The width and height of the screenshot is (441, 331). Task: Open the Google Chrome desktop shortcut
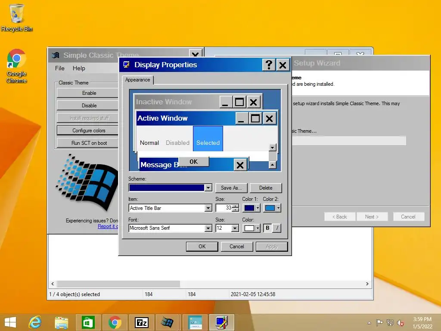coord(17,66)
